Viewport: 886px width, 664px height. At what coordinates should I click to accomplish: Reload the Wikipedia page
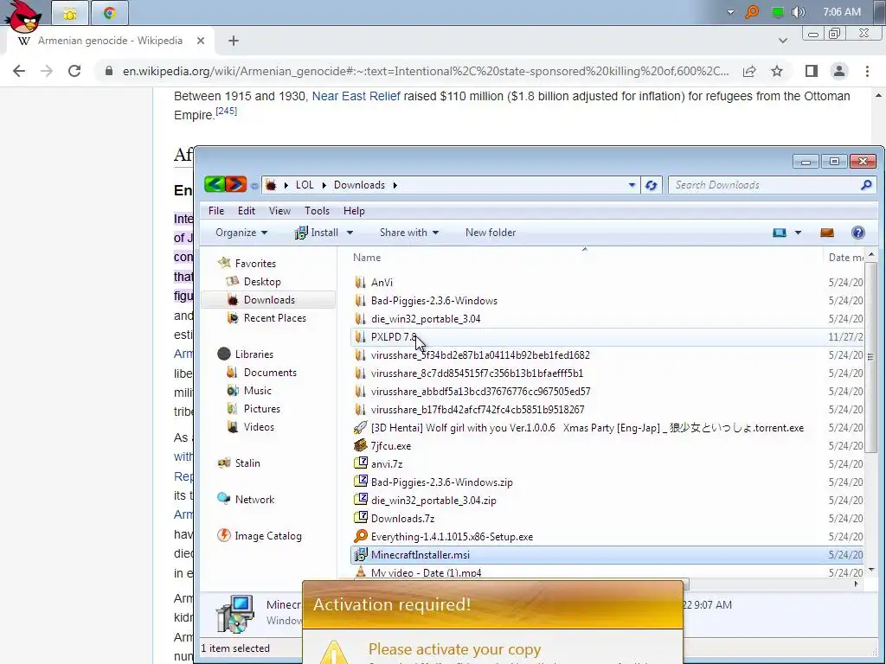point(74,71)
